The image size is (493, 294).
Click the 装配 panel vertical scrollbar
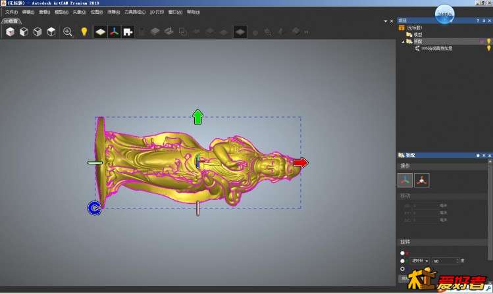(490, 210)
